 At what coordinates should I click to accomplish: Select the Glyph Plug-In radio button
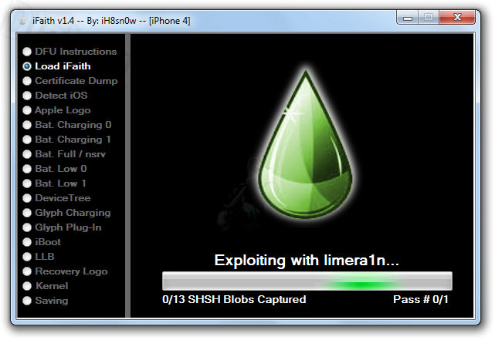coord(27,227)
